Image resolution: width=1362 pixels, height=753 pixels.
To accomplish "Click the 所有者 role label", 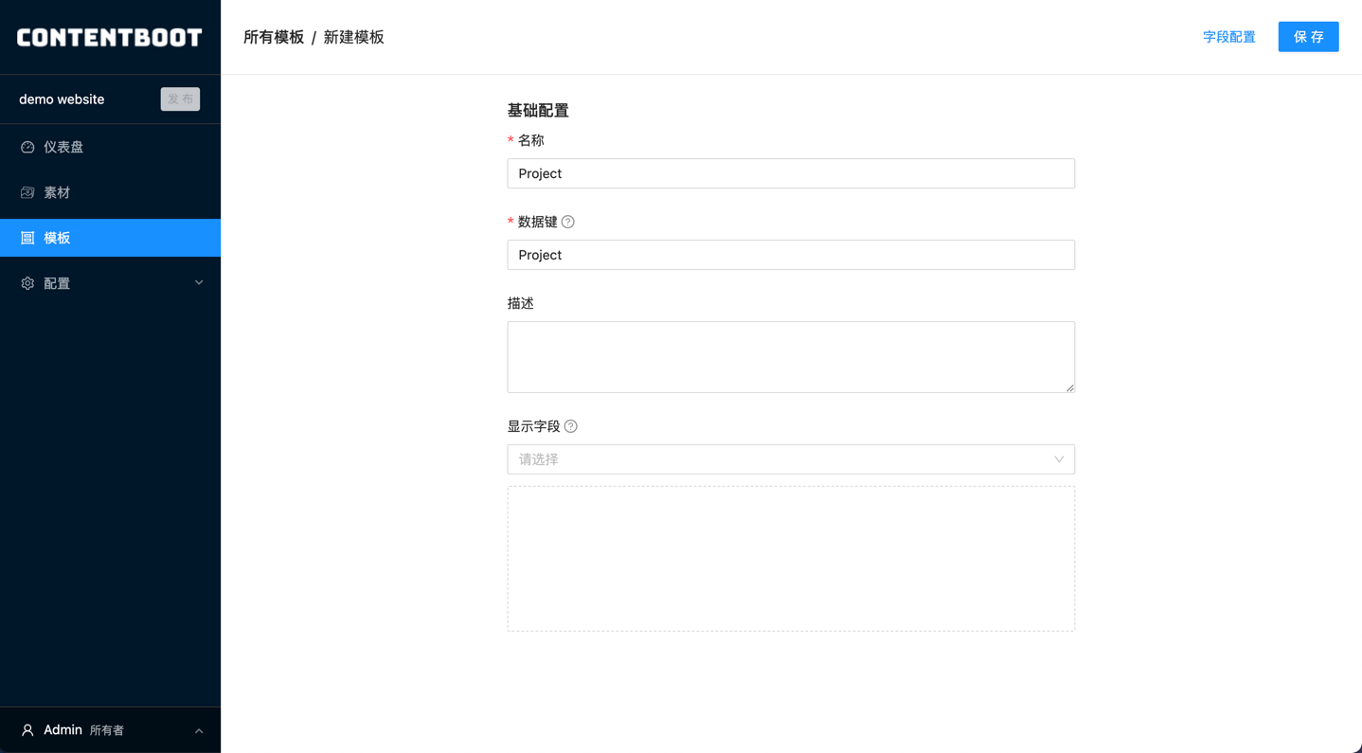I will 107,731.
